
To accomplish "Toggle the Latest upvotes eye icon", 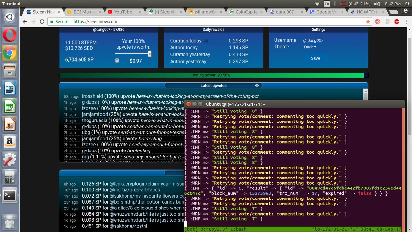I will 257,86.
